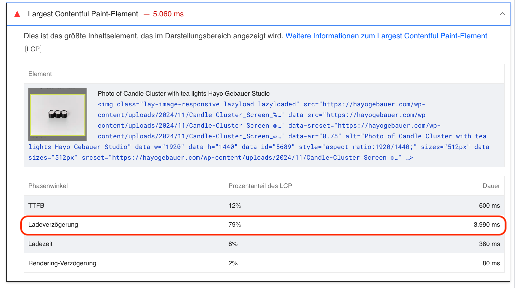516x288 pixels.
Task: Click the 'Dauer' column header
Action: [491, 186]
